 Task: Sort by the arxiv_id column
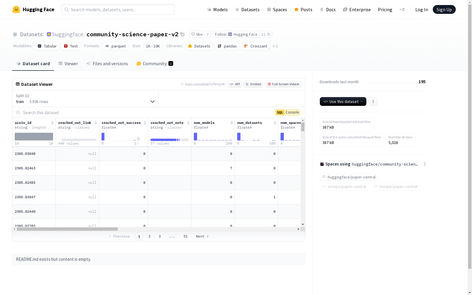(52, 123)
